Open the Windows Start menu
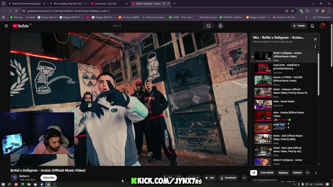Viewport: 333px width, 187px height. [x=3, y=184]
